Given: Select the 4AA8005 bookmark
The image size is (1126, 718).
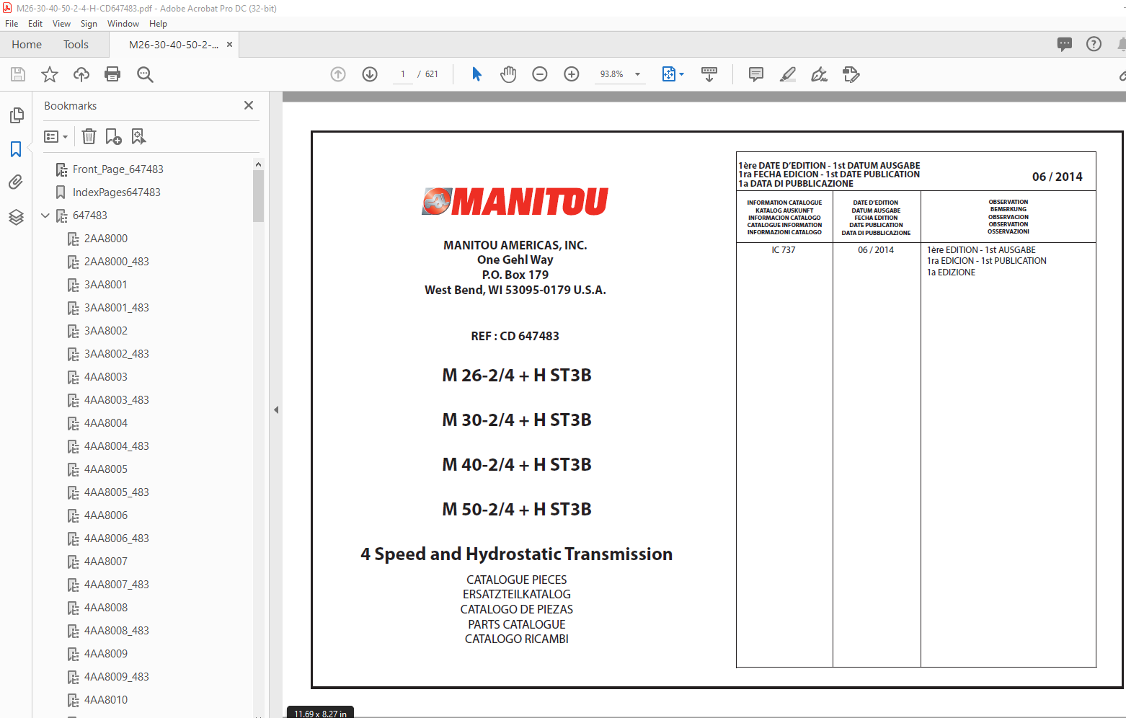Looking at the screenshot, I should pos(106,469).
